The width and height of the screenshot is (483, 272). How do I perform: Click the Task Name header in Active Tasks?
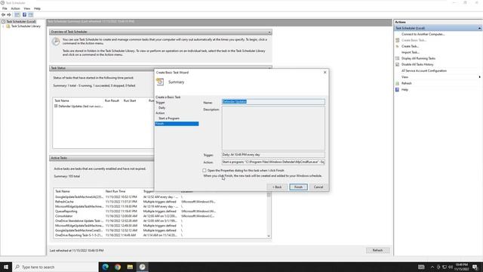63,191
